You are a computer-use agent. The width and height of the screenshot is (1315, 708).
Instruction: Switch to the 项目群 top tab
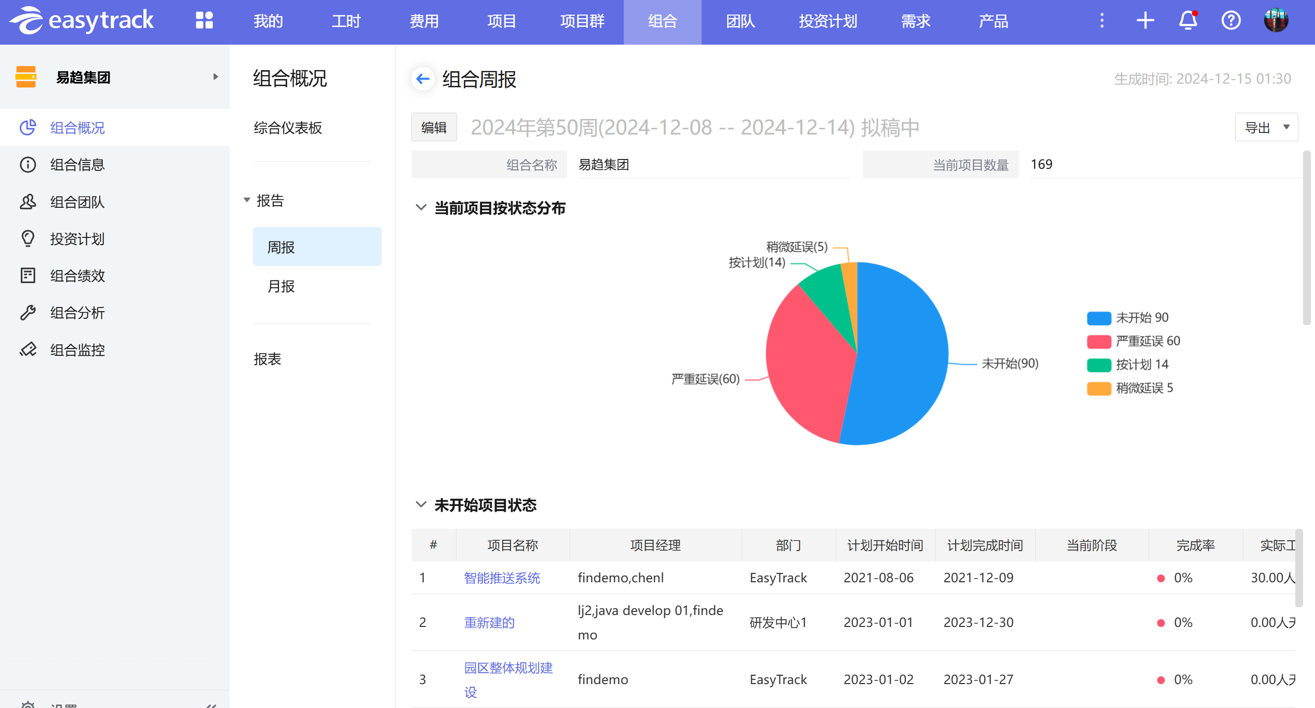(x=582, y=21)
